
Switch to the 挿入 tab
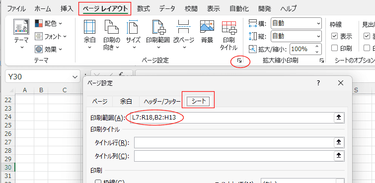(x=67, y=9)
